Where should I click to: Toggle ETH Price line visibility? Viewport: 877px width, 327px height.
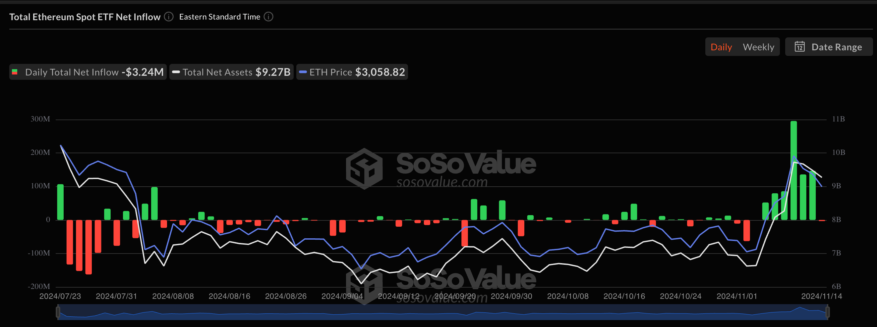[352, 72]
